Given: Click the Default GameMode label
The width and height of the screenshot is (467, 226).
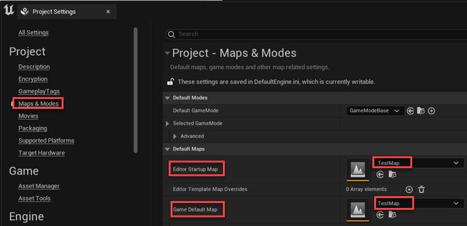Looking at the screenshot, I should (x=196, y=110).
